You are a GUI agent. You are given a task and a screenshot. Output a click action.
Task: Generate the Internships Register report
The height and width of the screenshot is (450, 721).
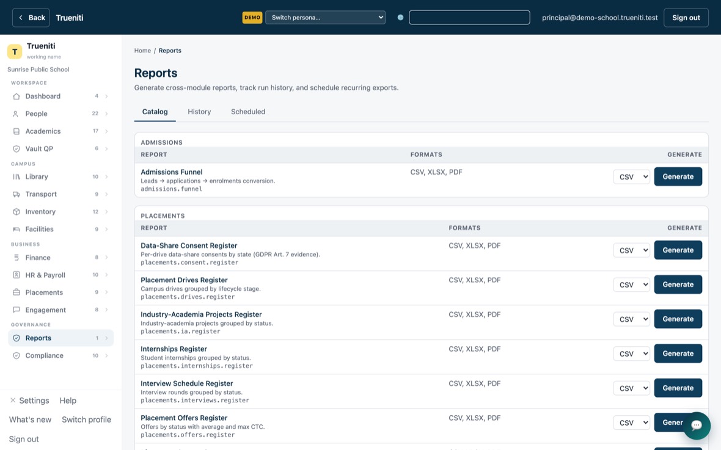pos(678,354)
